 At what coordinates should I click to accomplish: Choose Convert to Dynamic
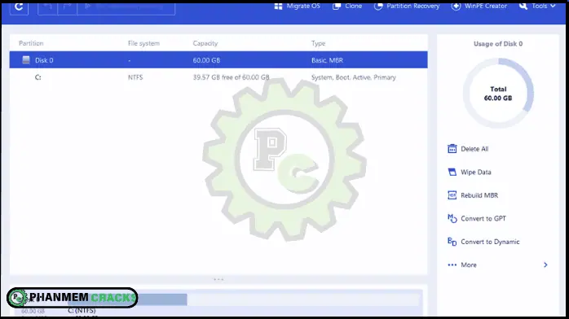483,242
